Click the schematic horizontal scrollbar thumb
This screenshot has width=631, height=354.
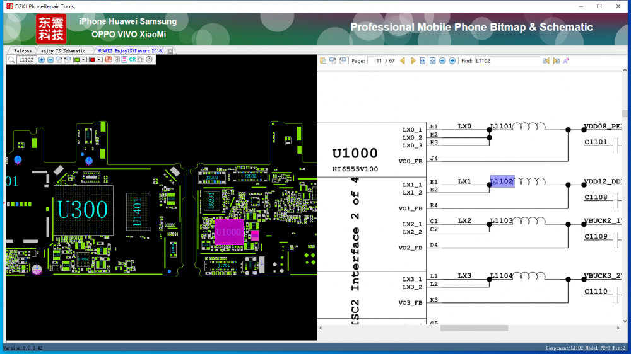474,328
